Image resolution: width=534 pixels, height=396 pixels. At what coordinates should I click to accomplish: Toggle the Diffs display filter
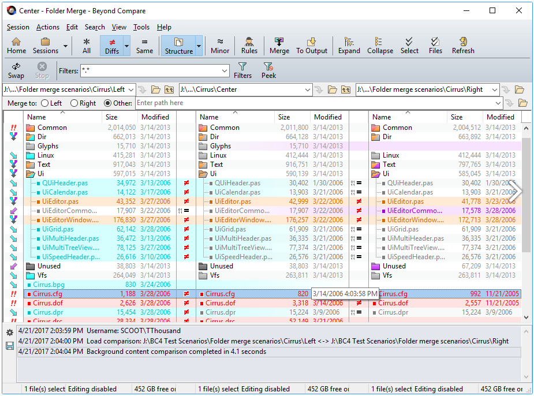coord(111,45)
